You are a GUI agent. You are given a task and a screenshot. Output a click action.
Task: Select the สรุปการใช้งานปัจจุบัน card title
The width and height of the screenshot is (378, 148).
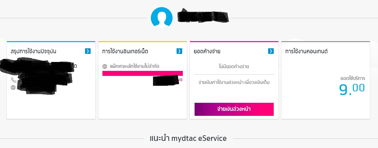tap(34, 51)
